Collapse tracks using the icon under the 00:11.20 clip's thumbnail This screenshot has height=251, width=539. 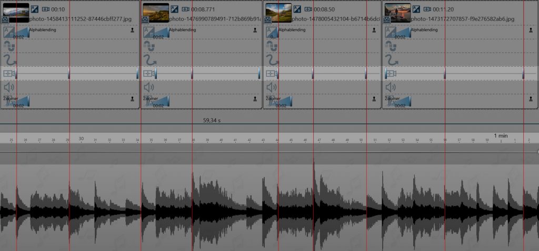tap(387, 20)
